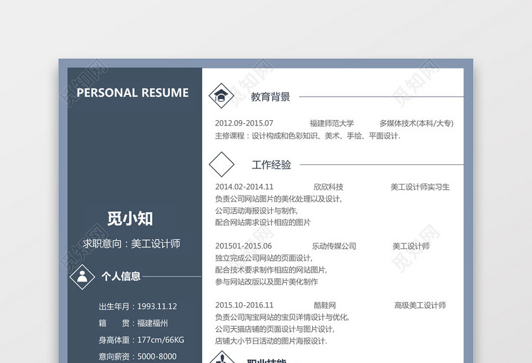Click the company name 欣欣科技

coord(329,187)
